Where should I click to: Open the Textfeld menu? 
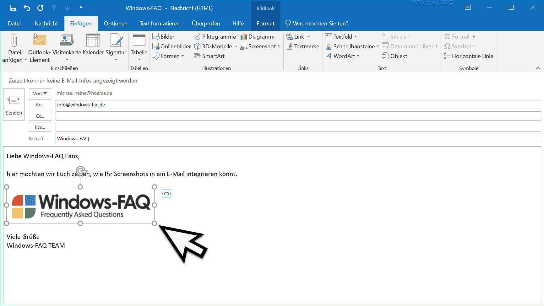pos(341,37)
